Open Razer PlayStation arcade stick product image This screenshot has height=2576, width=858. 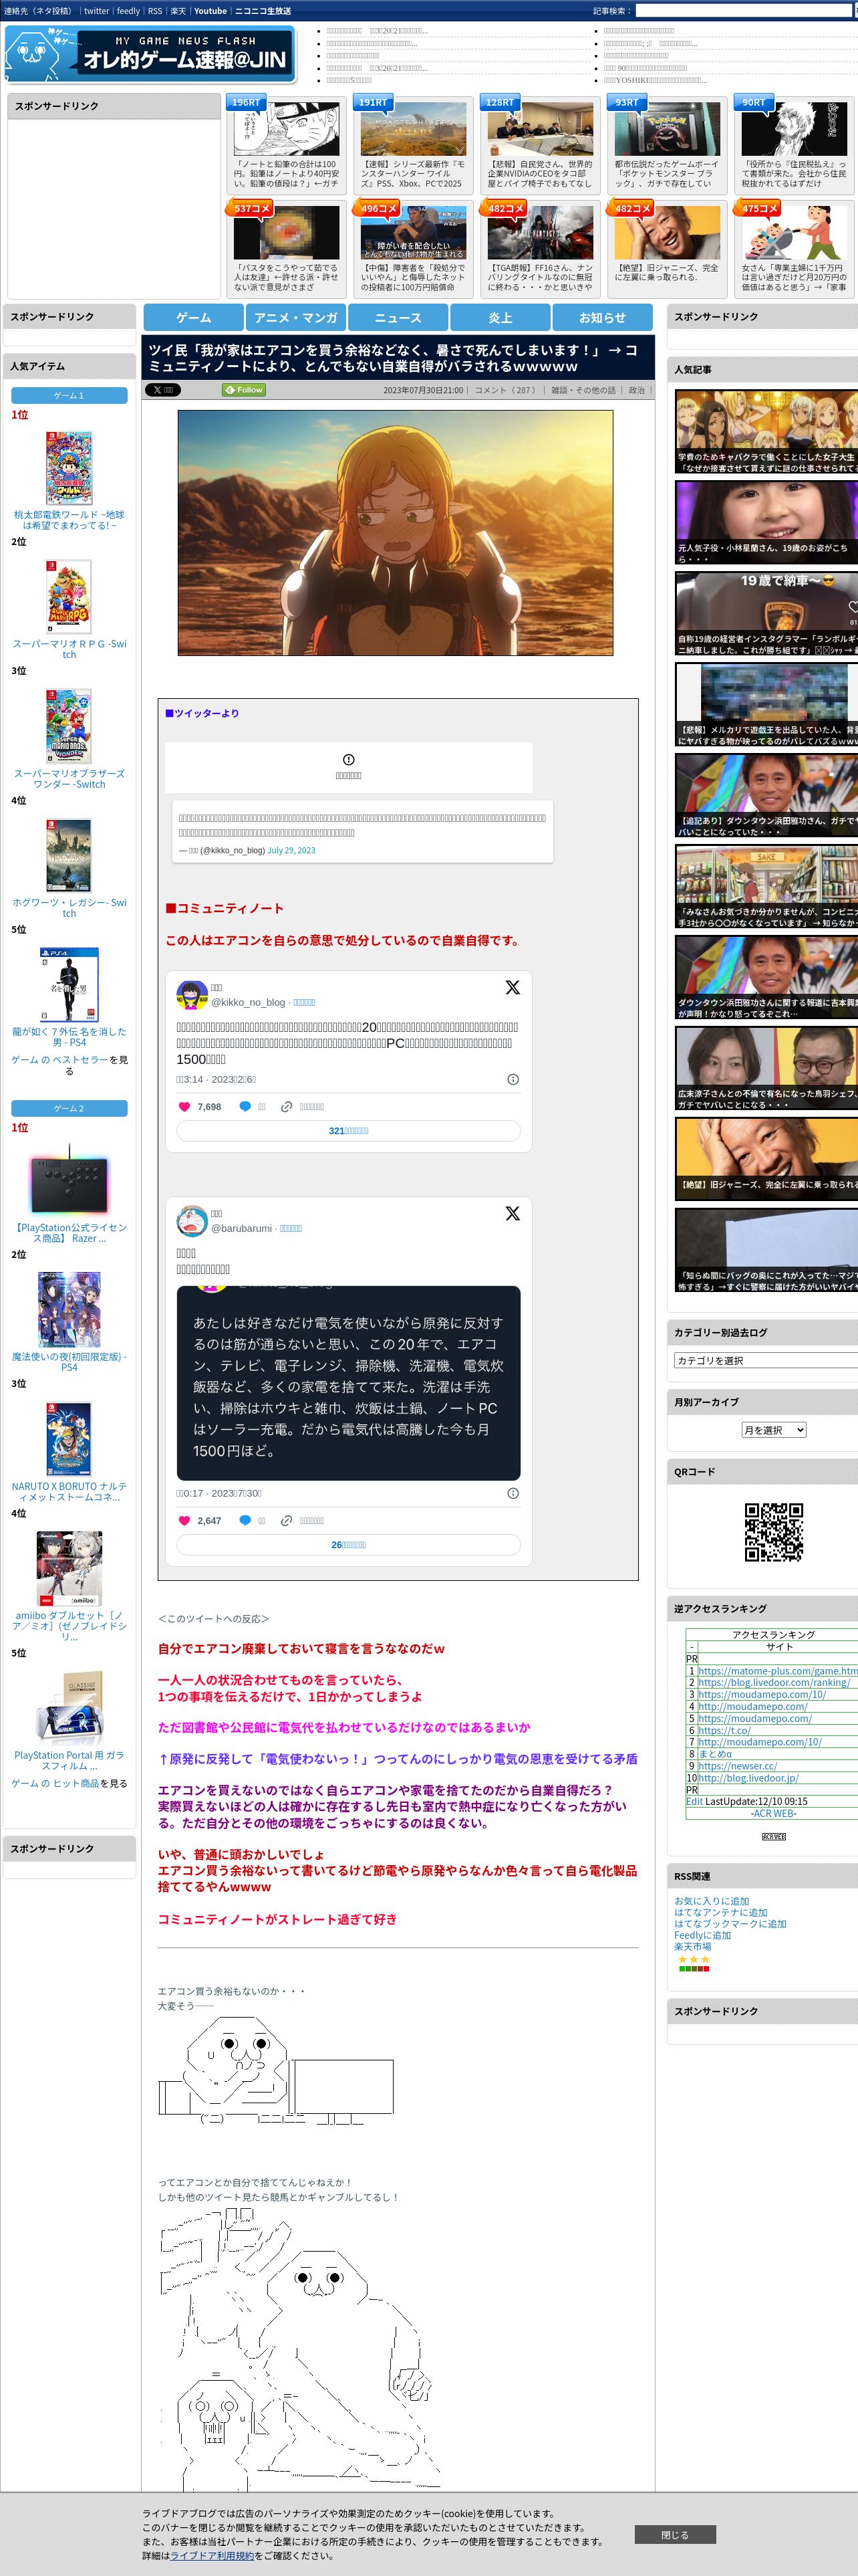point(69,1180)
